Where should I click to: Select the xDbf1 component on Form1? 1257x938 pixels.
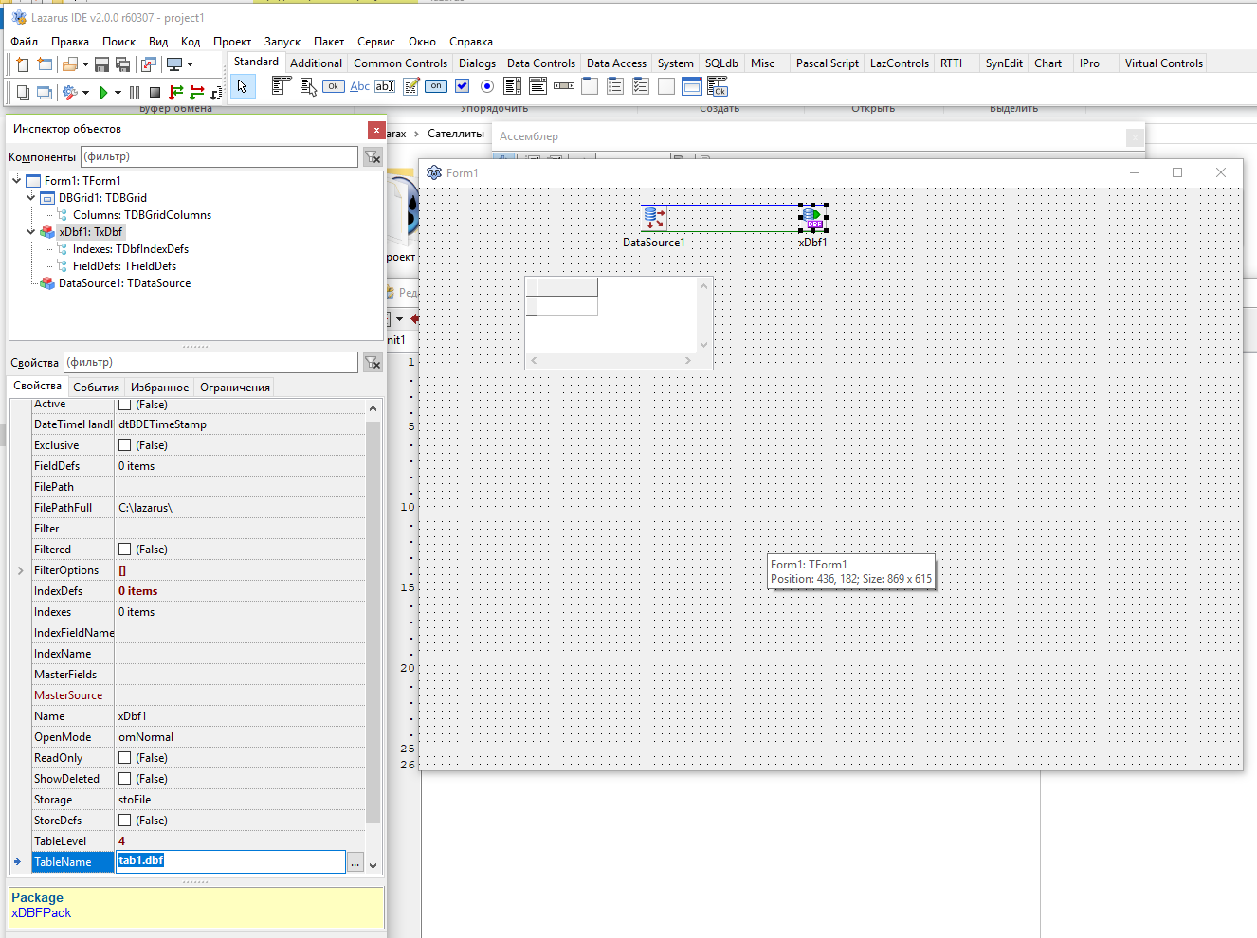click(x=813, y=218)
